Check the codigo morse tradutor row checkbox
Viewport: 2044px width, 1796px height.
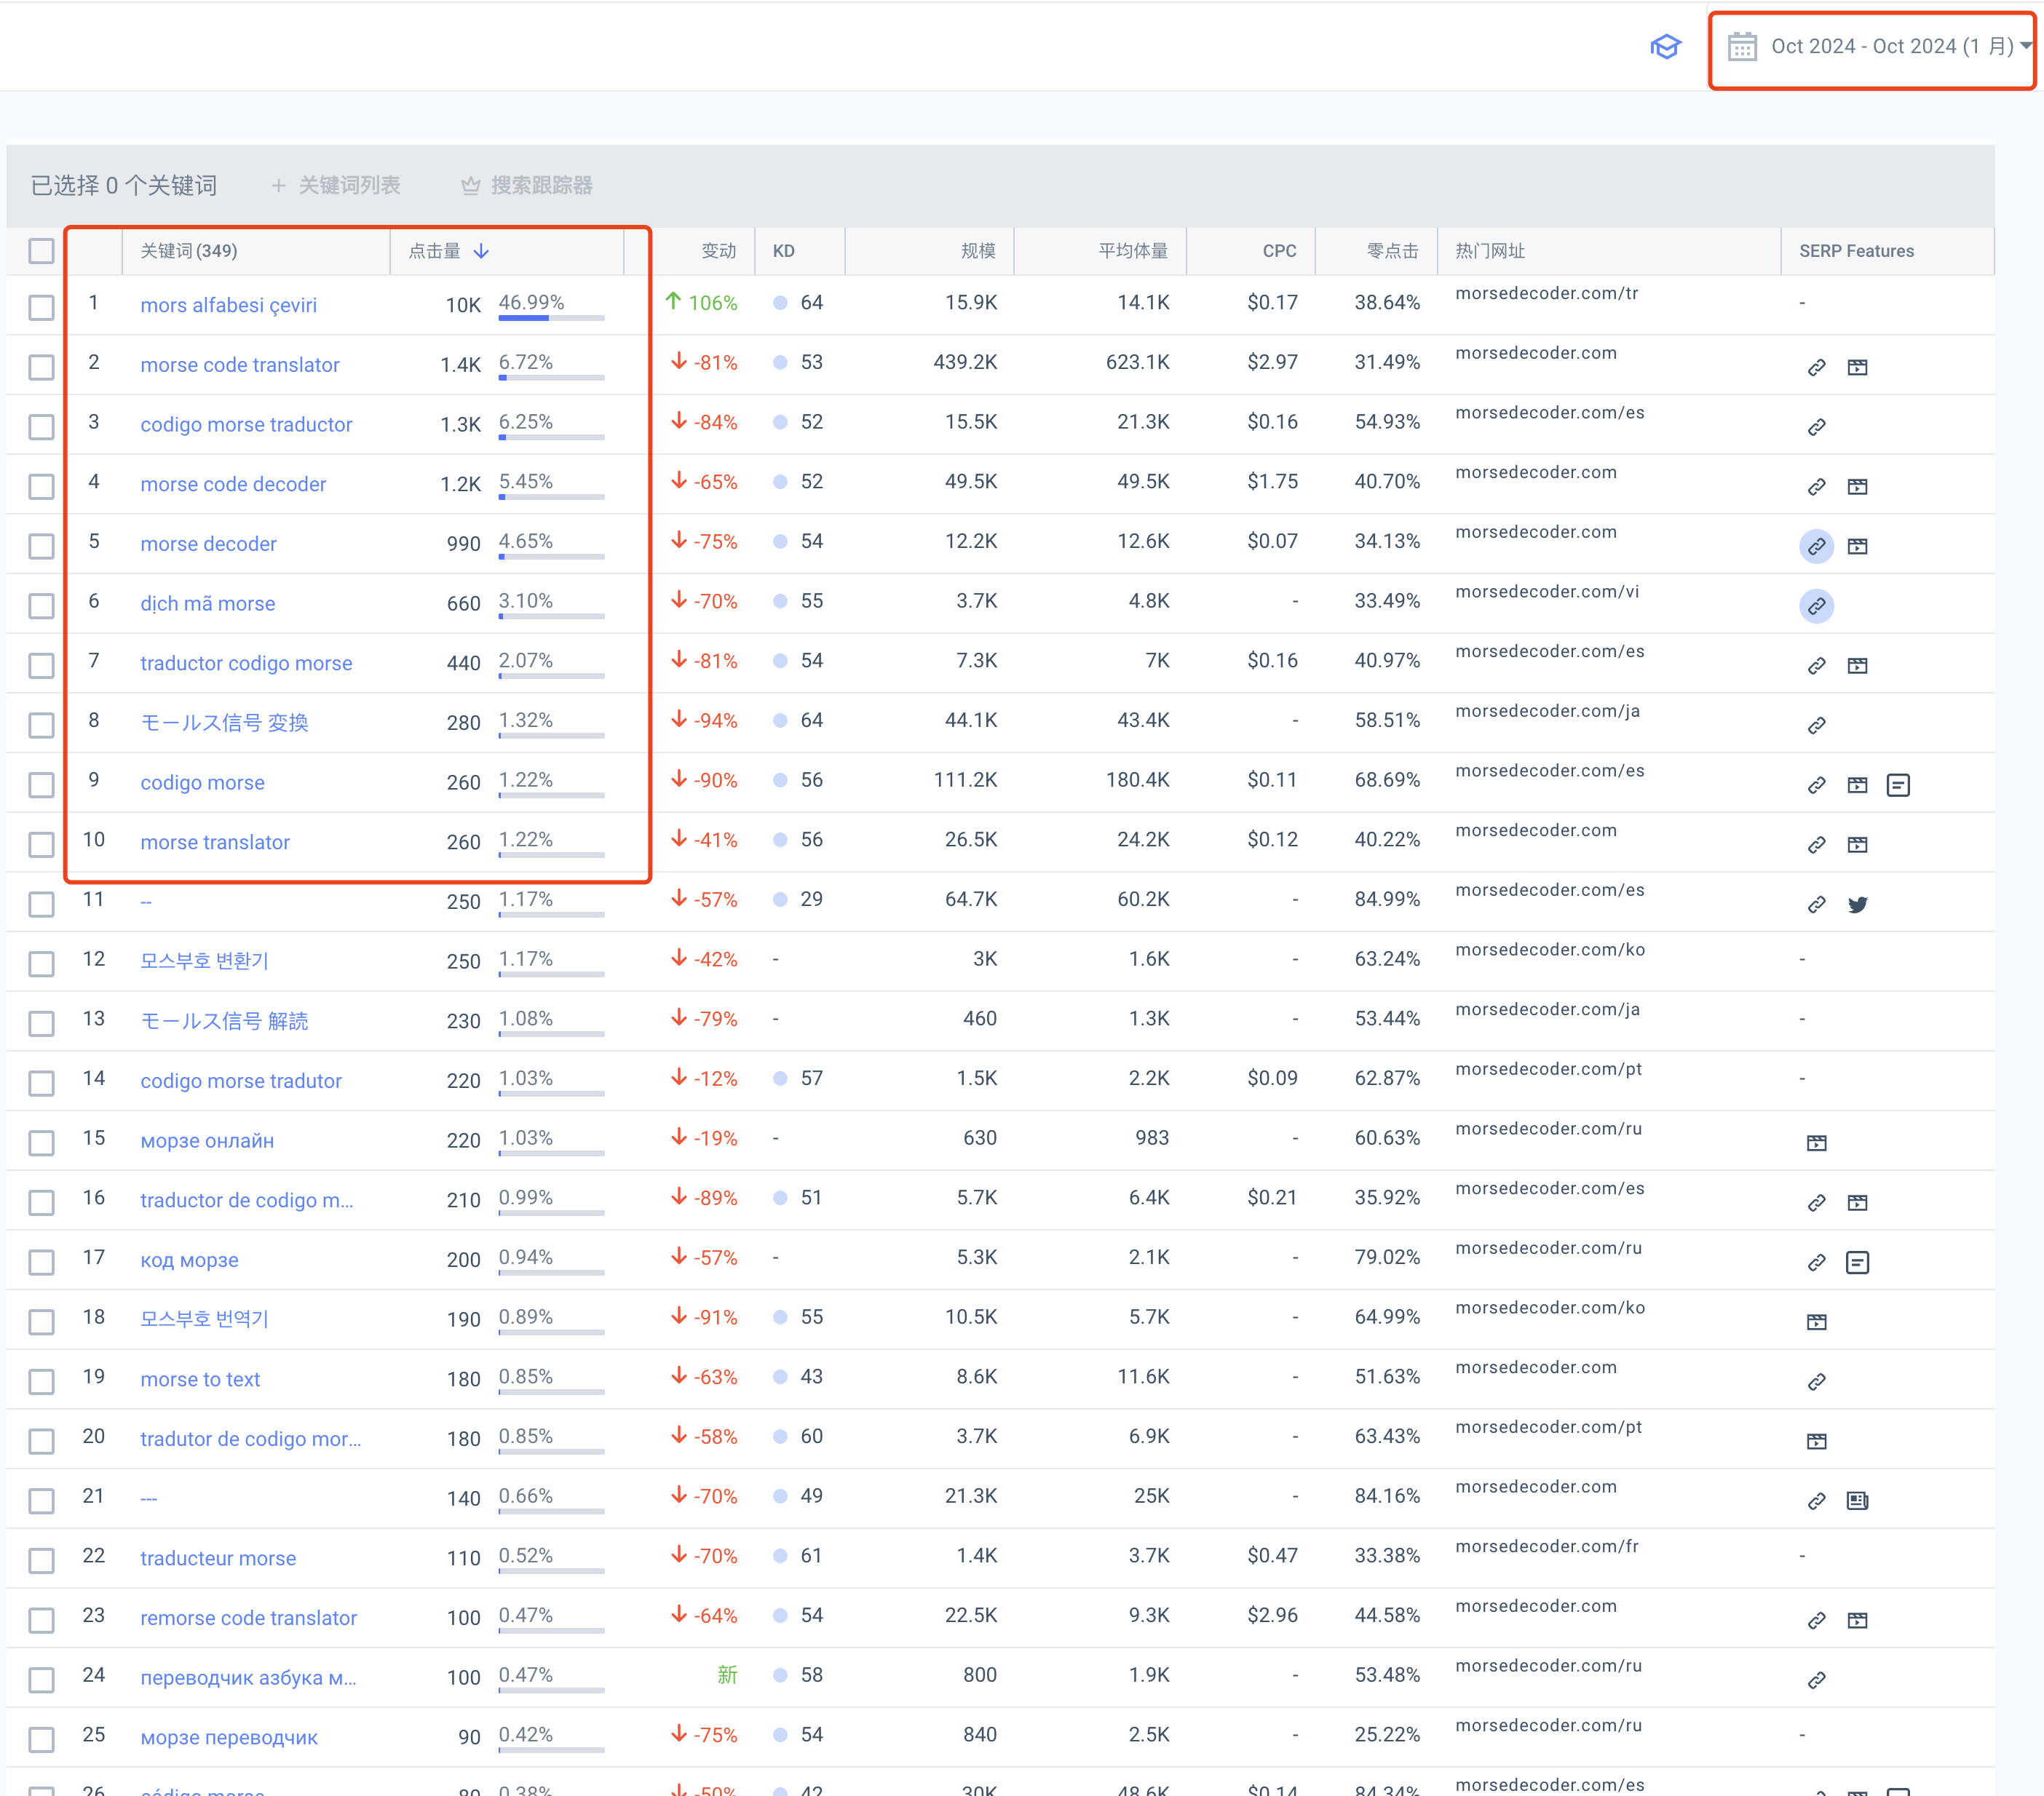[41, 1084]
